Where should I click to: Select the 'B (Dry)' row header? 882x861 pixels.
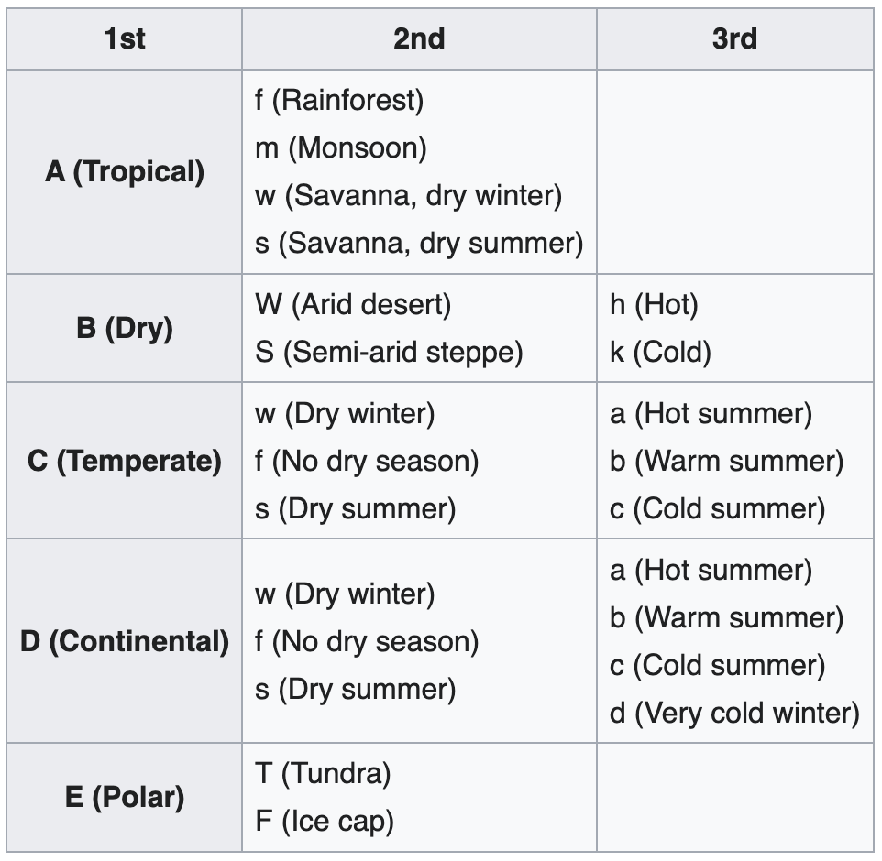pos(125,328)
